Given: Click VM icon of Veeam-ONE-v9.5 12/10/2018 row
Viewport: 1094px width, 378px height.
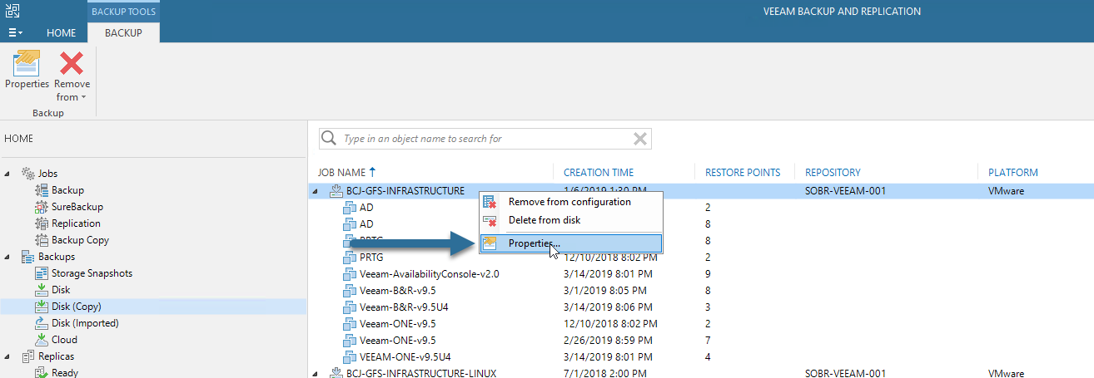Looking at the screenshot, I should tap(350, 323).
